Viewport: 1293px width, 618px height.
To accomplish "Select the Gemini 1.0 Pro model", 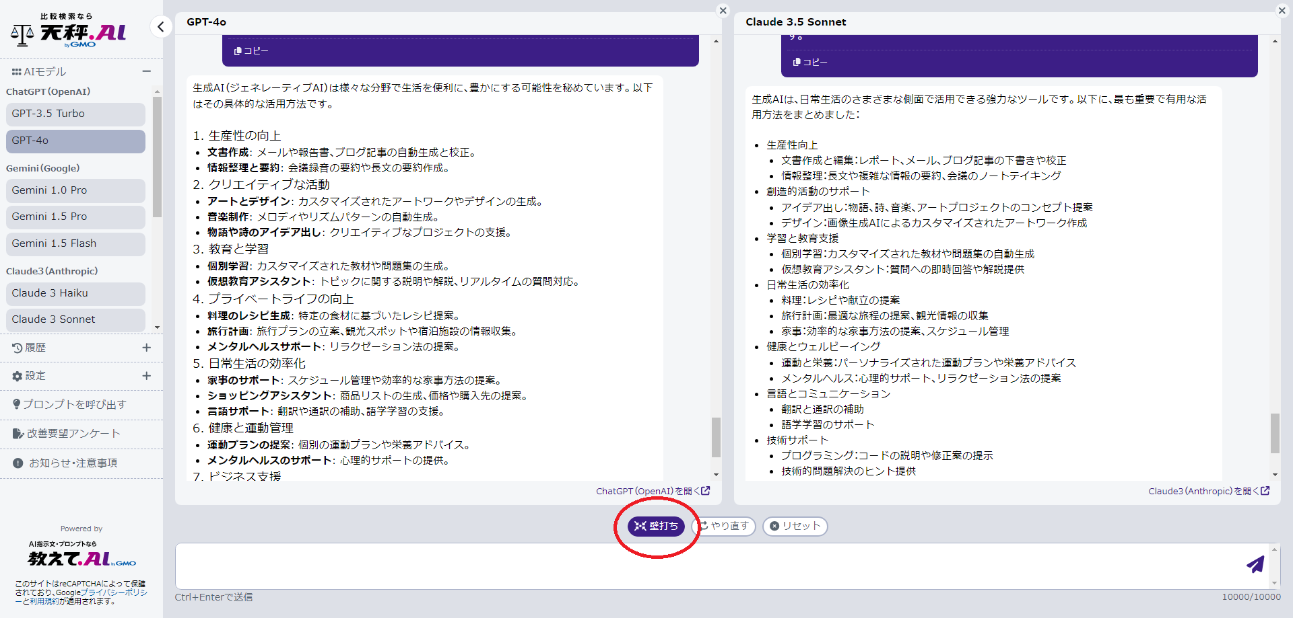I will coord(75,190).
